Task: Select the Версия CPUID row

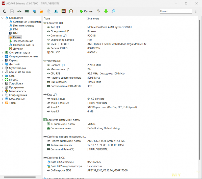Action: click(73, 48)
